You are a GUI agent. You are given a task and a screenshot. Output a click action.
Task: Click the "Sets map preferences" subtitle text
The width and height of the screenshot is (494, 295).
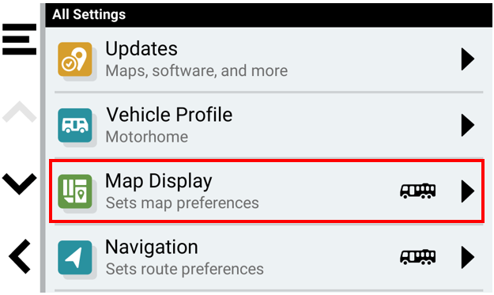[182, 203]
